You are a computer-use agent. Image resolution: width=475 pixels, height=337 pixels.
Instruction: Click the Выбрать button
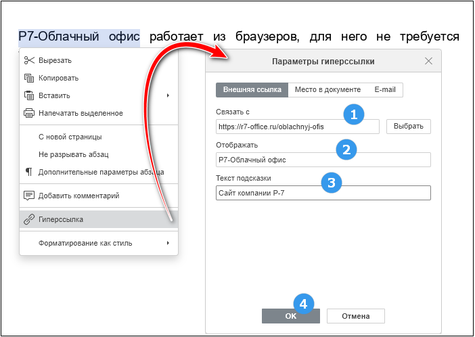(409, 127)
